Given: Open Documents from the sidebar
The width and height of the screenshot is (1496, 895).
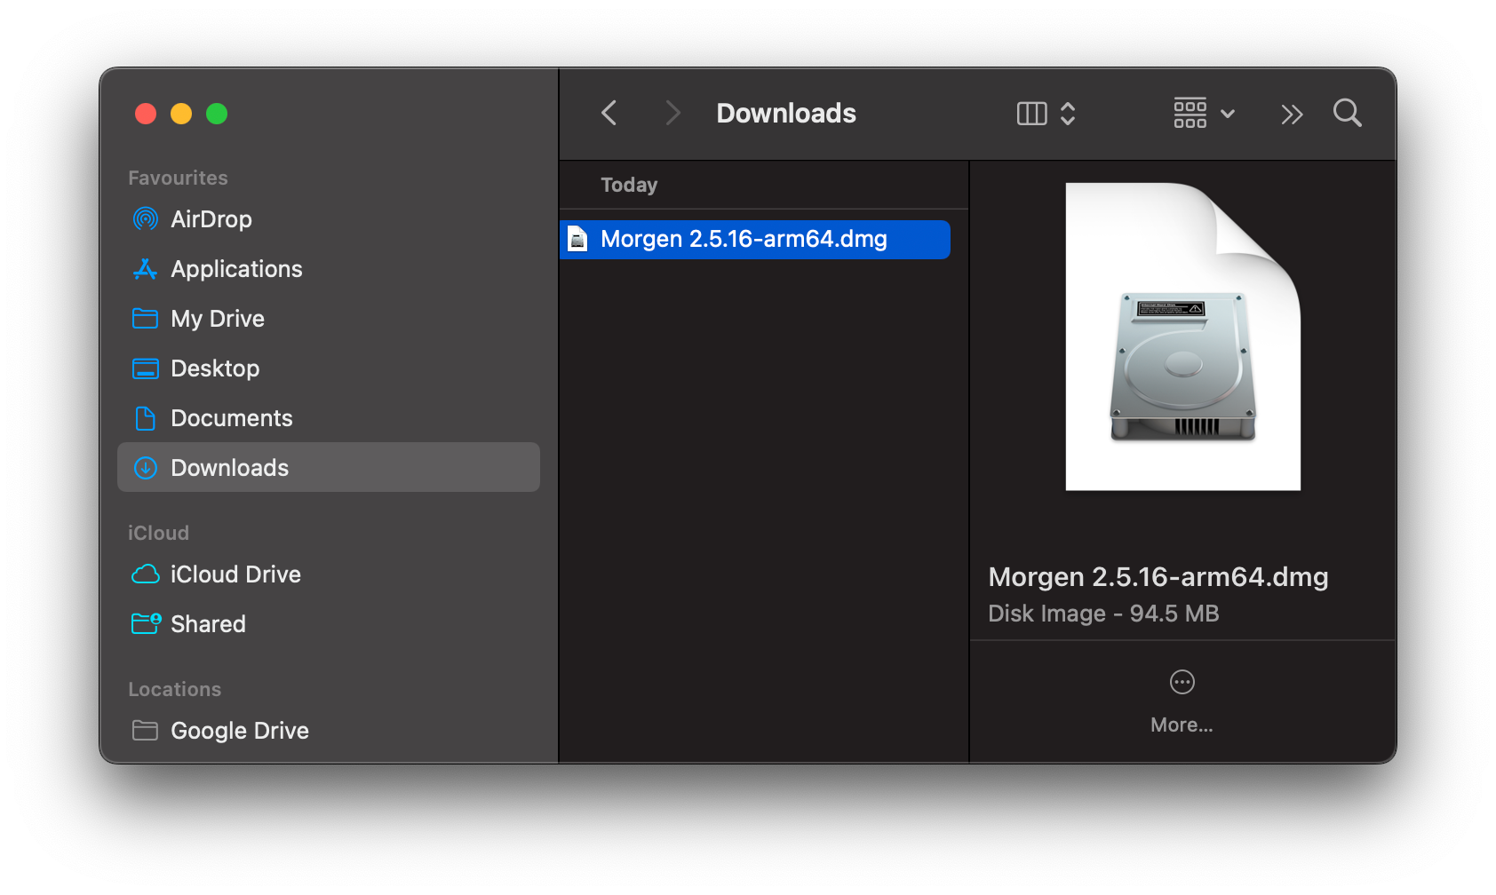Looking at the screenshot, I should coord(329,417).
